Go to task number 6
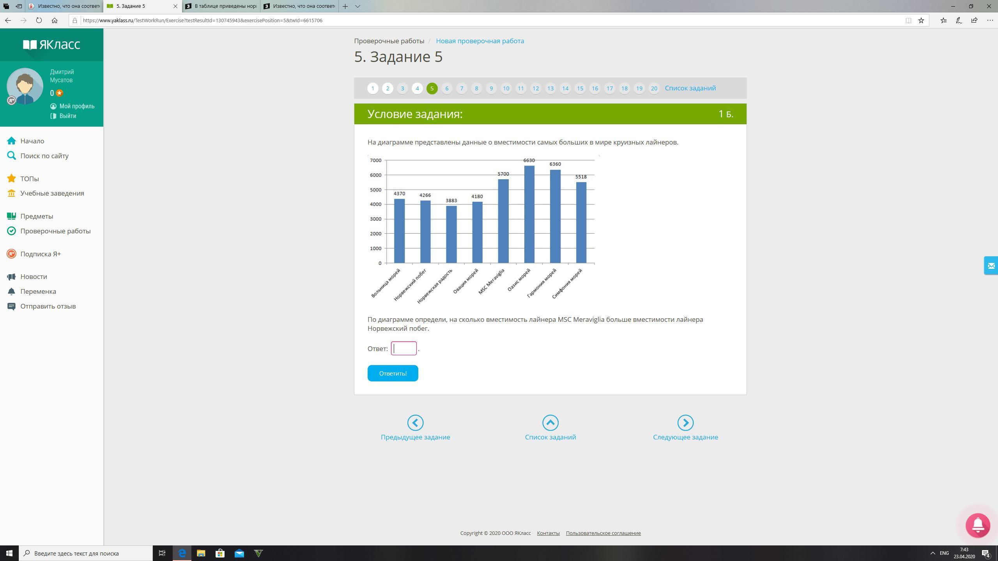 point(447,88)
